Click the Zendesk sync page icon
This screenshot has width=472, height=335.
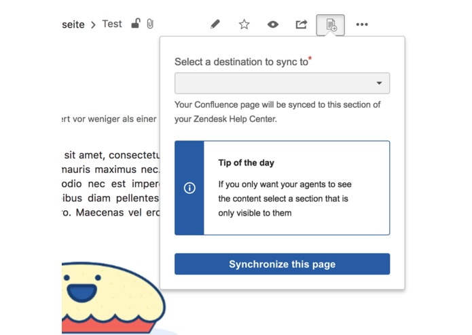coord(331,25)
